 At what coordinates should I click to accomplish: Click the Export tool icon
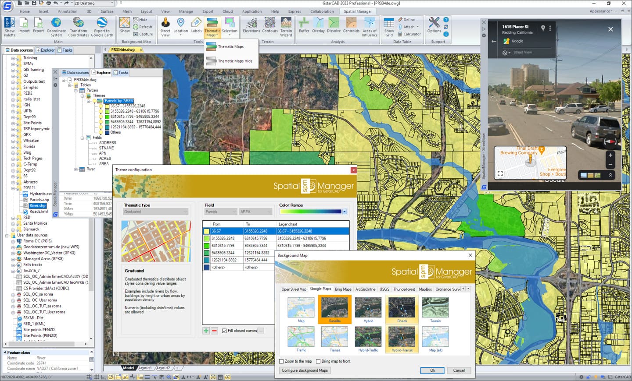pyautogui.click(x=38, y=25)
